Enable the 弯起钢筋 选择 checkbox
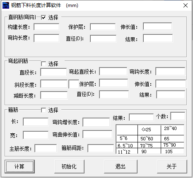Image resolution: width=193 pixels, height=178 pixels. coord(43,64)
